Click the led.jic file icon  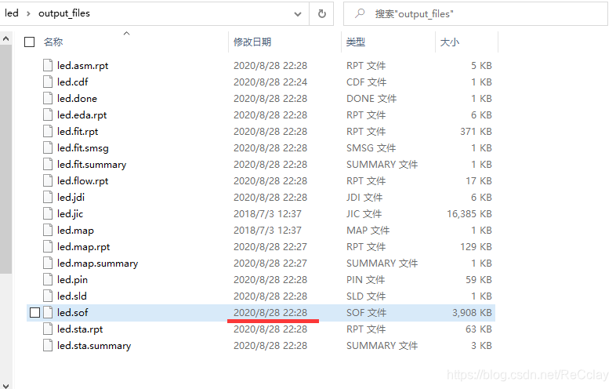click(x=48, y=213)
